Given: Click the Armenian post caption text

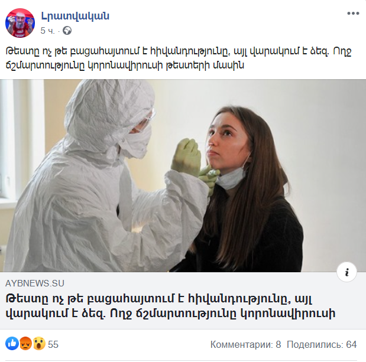Looking at the screenshot, I should [x=179, y=58].
